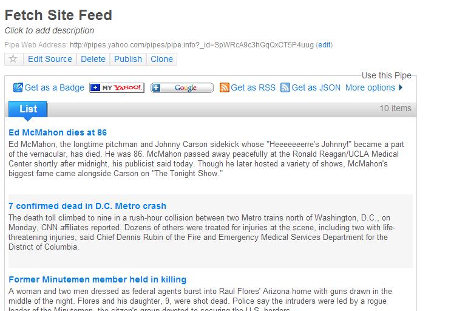451x311 pixels.
Task: Open Former Minutemen member held in killing
Action: coord(97,279)
